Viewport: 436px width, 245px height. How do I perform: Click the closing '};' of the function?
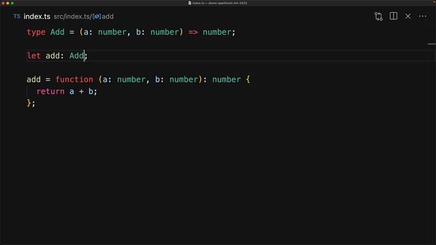[31, 103]
